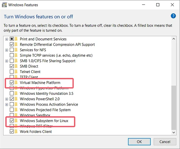Expand SMB 1.0/CIFS File Sharing Support
Screen dimensions: 180x149
7,61
